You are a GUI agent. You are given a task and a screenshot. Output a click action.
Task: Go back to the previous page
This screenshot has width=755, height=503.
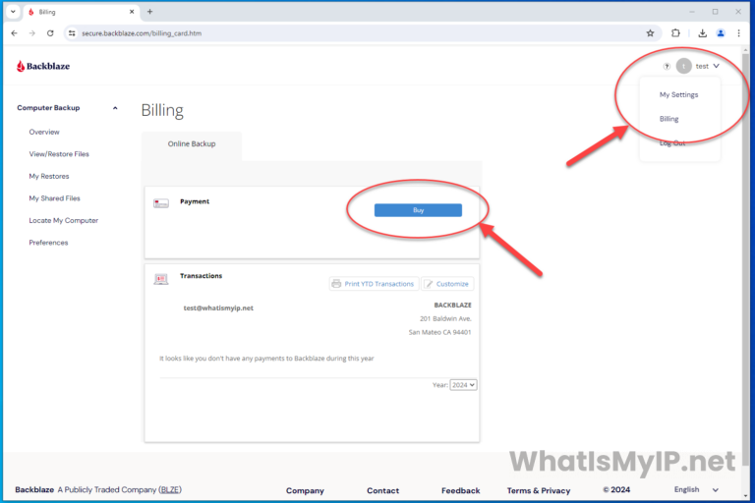(14, 33)
